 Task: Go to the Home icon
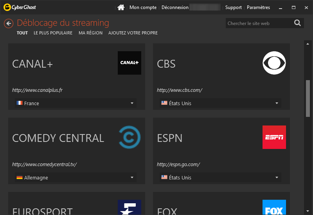(x=121, y=7)
